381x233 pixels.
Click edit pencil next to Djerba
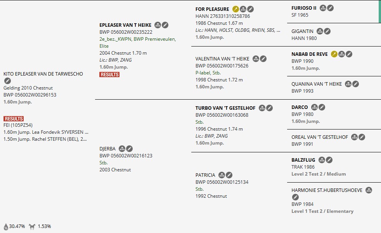coord(130,148)
